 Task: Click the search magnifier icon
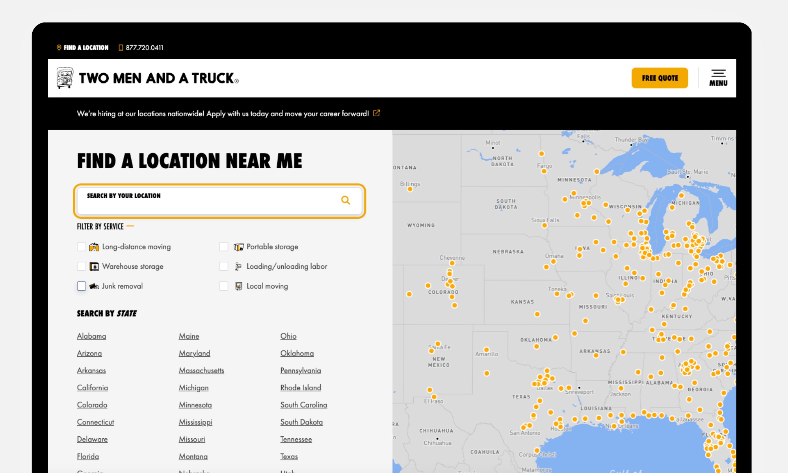coord(346,200)
